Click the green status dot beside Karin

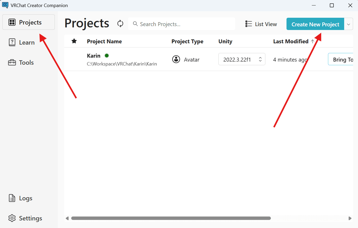click(x=107, y=56)
